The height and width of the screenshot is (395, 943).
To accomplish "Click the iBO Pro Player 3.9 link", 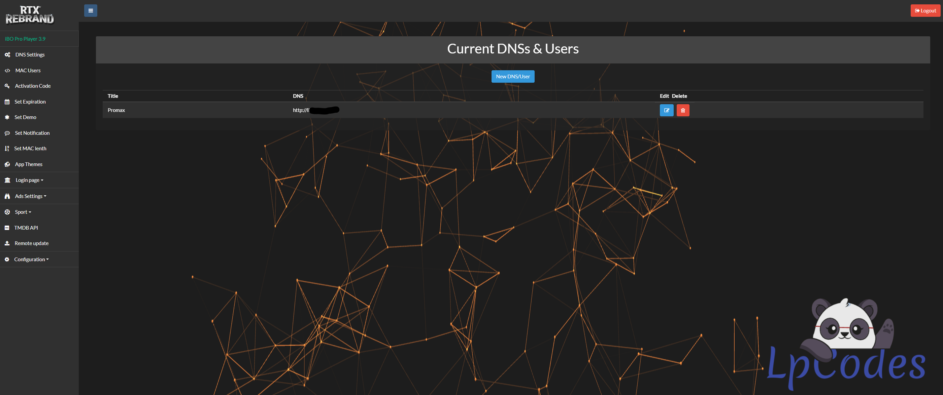I will [x=25, y=39].
